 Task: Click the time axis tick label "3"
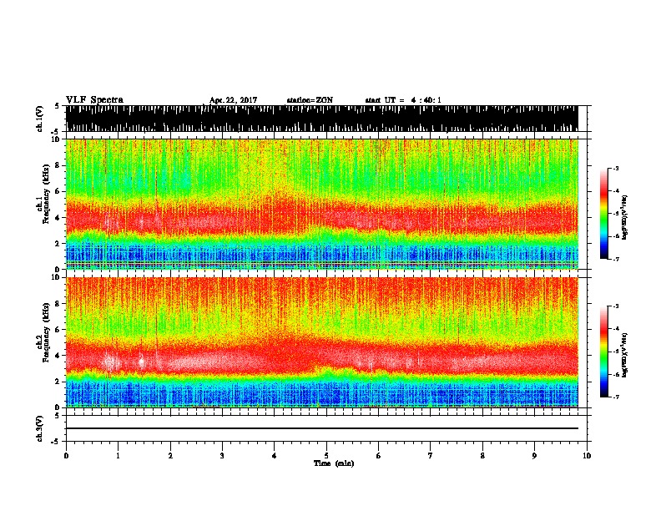222,456
